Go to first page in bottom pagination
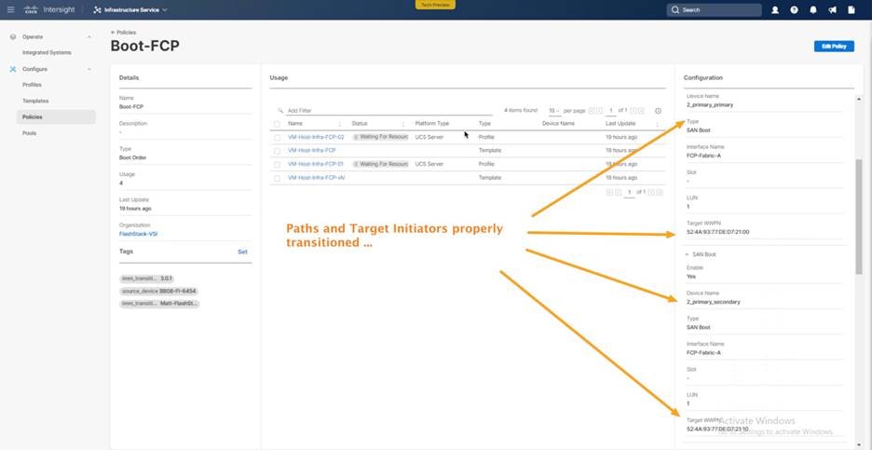 tap(609, 192)
